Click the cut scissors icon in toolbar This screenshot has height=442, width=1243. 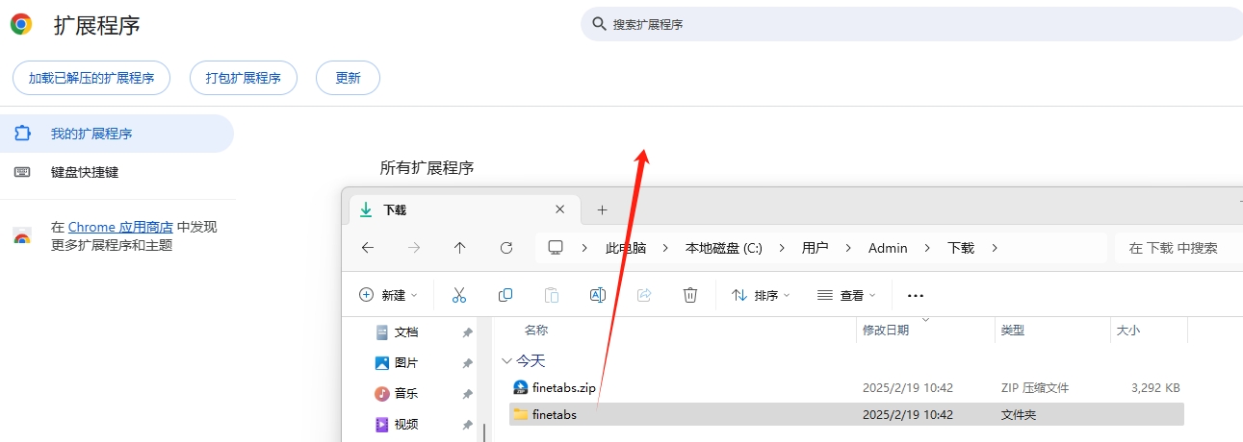coord(459,295)
